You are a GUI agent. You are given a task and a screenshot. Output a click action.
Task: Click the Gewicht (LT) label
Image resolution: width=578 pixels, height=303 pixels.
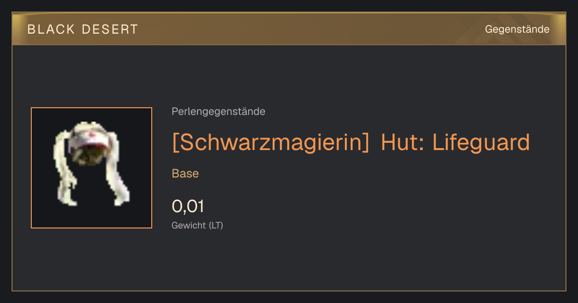point(197,225)
